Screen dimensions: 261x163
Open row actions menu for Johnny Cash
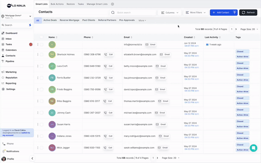pos(38,113)
